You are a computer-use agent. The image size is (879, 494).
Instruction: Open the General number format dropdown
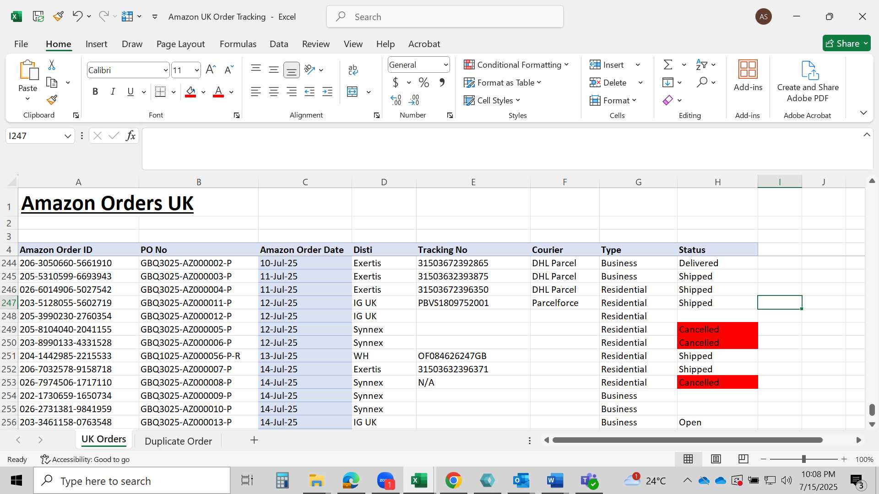[x=445, y=65]
